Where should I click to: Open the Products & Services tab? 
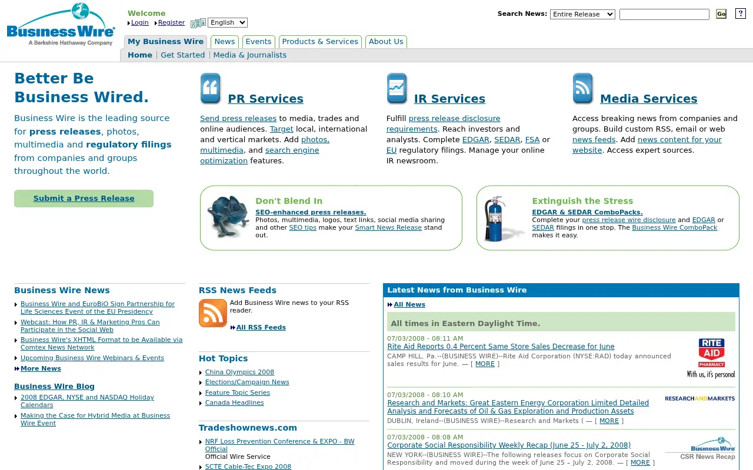point(320,42)
